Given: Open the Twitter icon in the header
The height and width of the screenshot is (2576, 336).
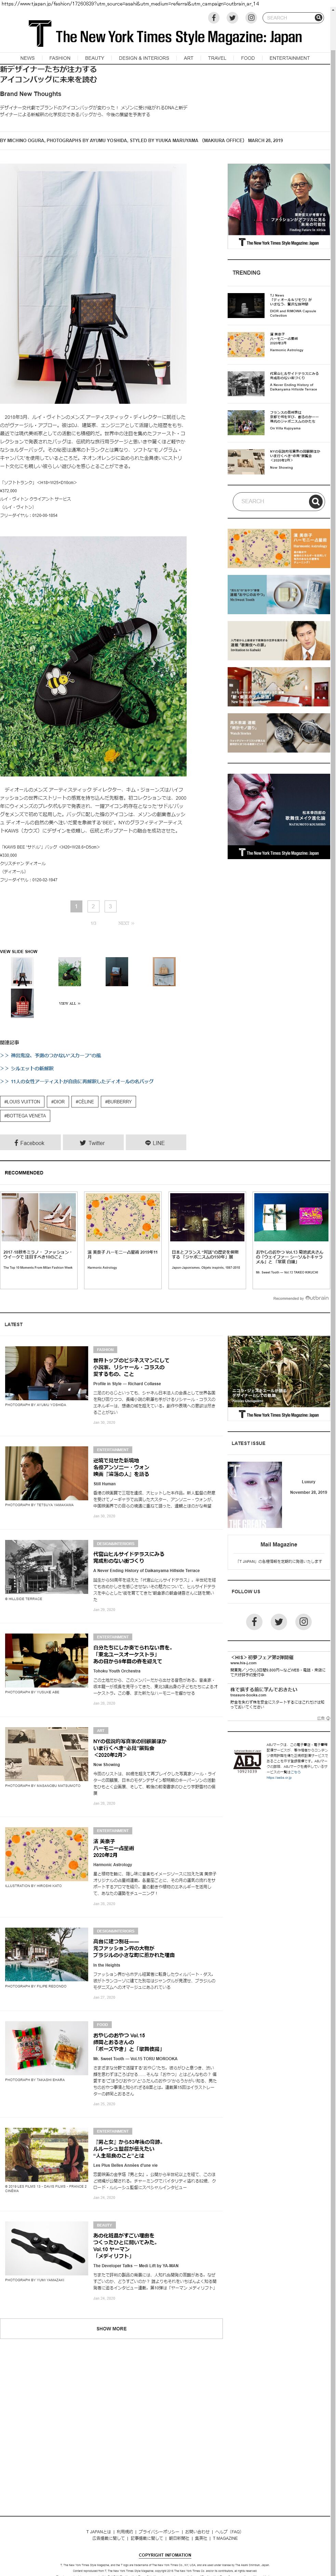Looking at the screenshot, I should pyautogui.click(x=232, y=18).
